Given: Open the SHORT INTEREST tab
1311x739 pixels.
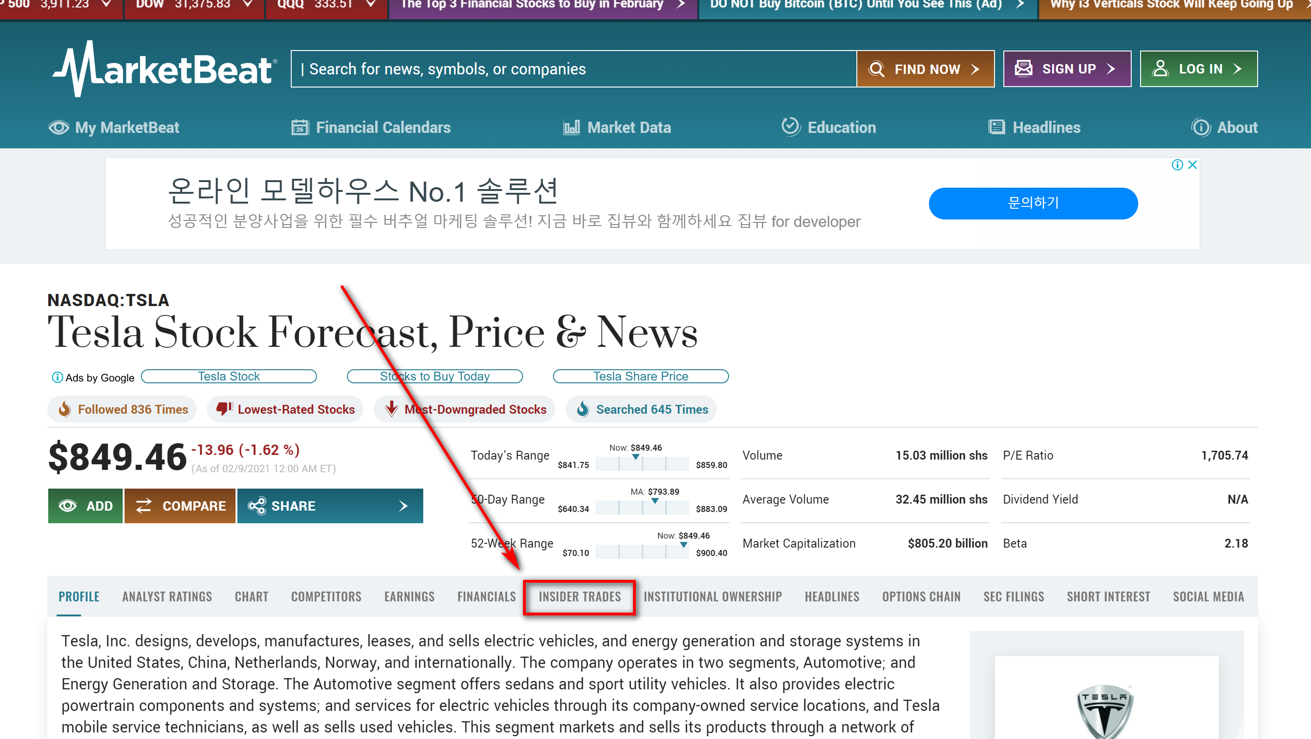Looking at the screenshot, I should (1108, 597).
